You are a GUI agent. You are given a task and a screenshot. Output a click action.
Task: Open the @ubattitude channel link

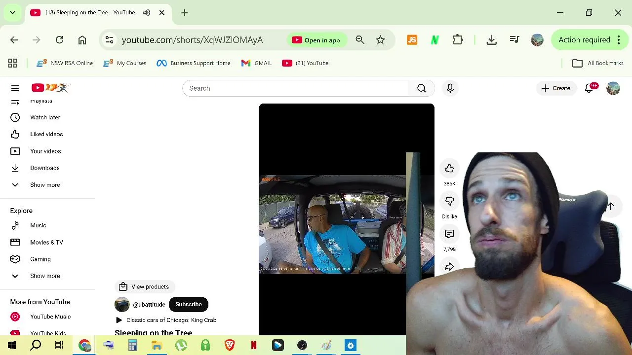(149, 305)
